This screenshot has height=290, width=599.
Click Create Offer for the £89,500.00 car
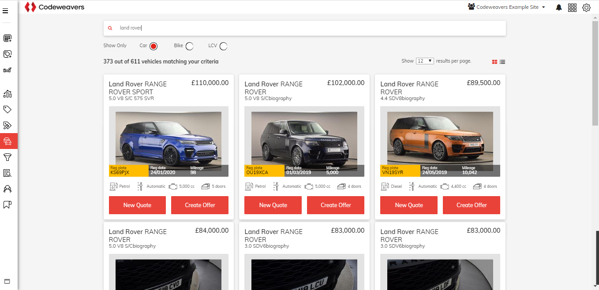tap(472, 205)
